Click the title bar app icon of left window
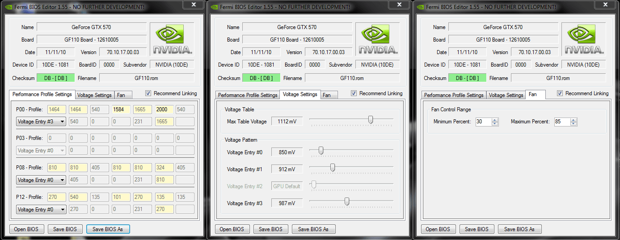Image resolution: width=620 pixels, height=240 pixels. 8,7
